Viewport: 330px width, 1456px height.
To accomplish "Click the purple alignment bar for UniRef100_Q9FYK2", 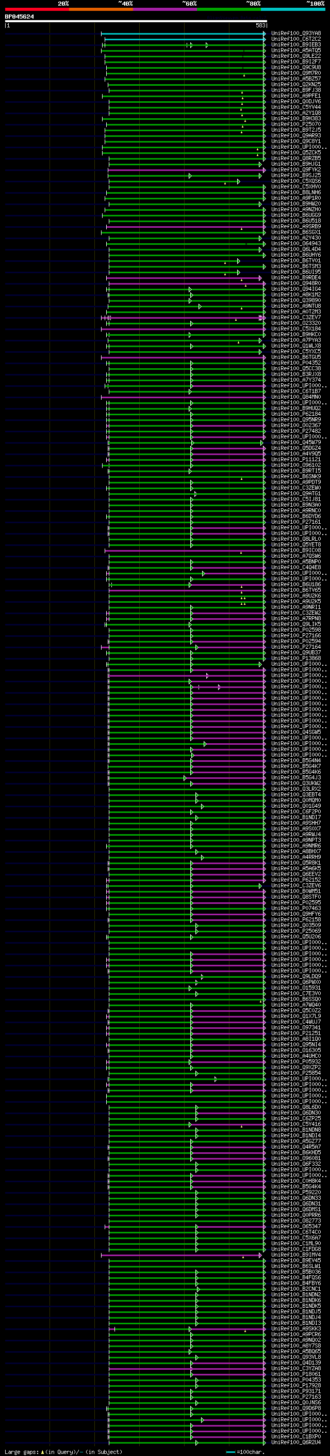I will [186, 170].
